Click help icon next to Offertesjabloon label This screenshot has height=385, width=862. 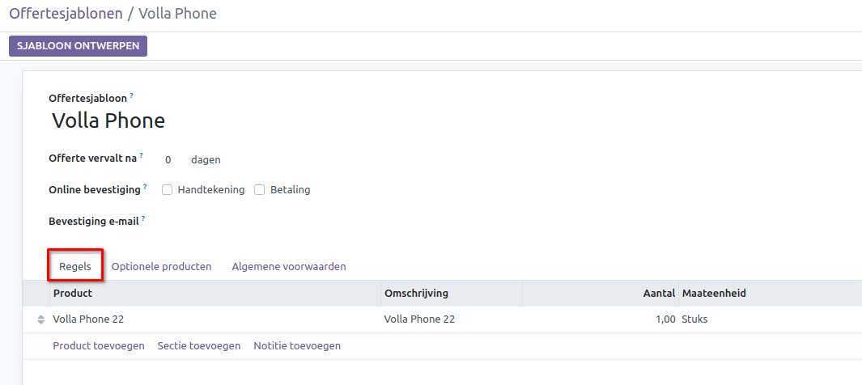point(132,95)
